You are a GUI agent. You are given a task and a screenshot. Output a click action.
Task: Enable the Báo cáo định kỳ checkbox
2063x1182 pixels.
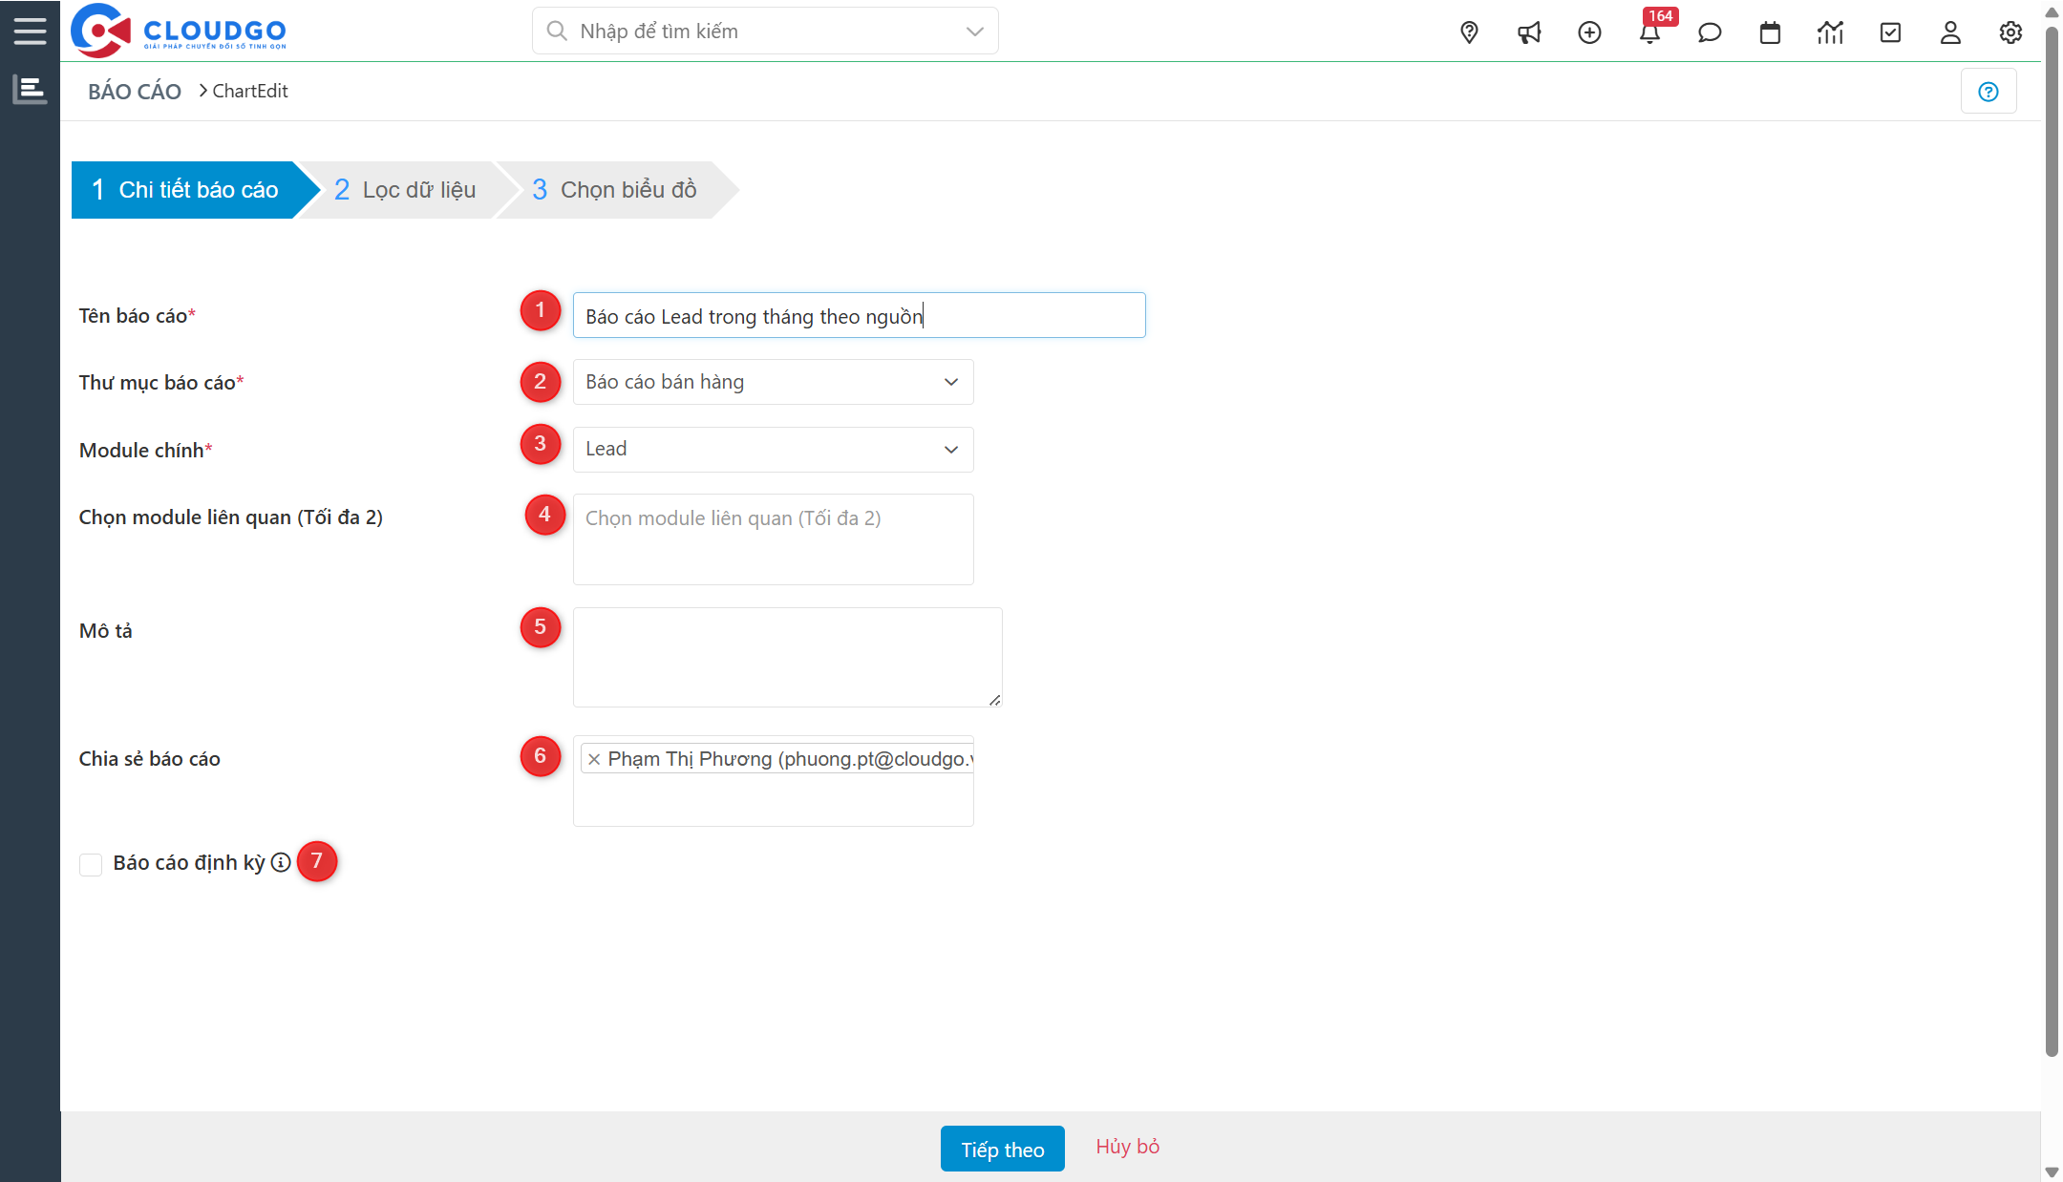90,864
